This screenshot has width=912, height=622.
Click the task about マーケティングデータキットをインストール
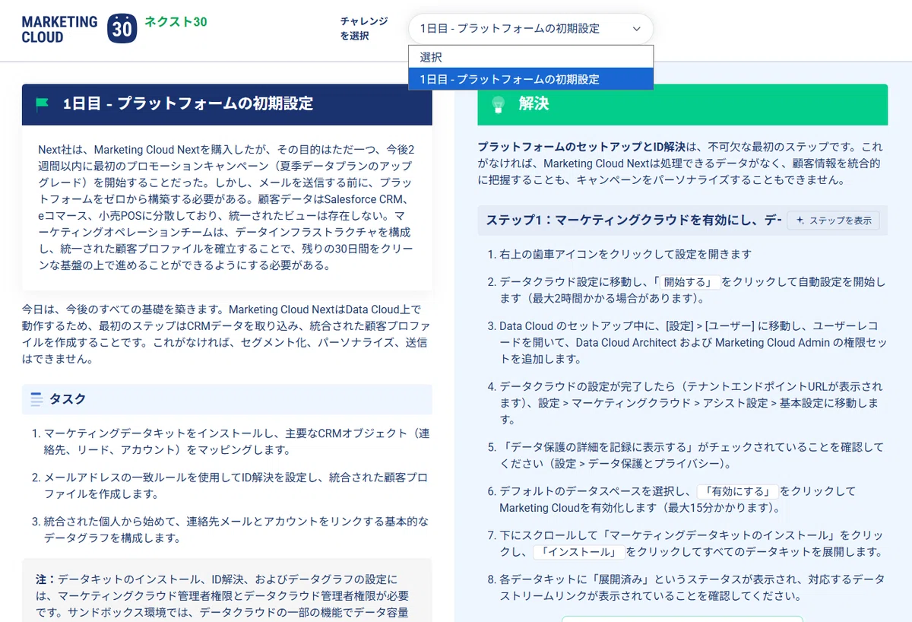[236, 441]
